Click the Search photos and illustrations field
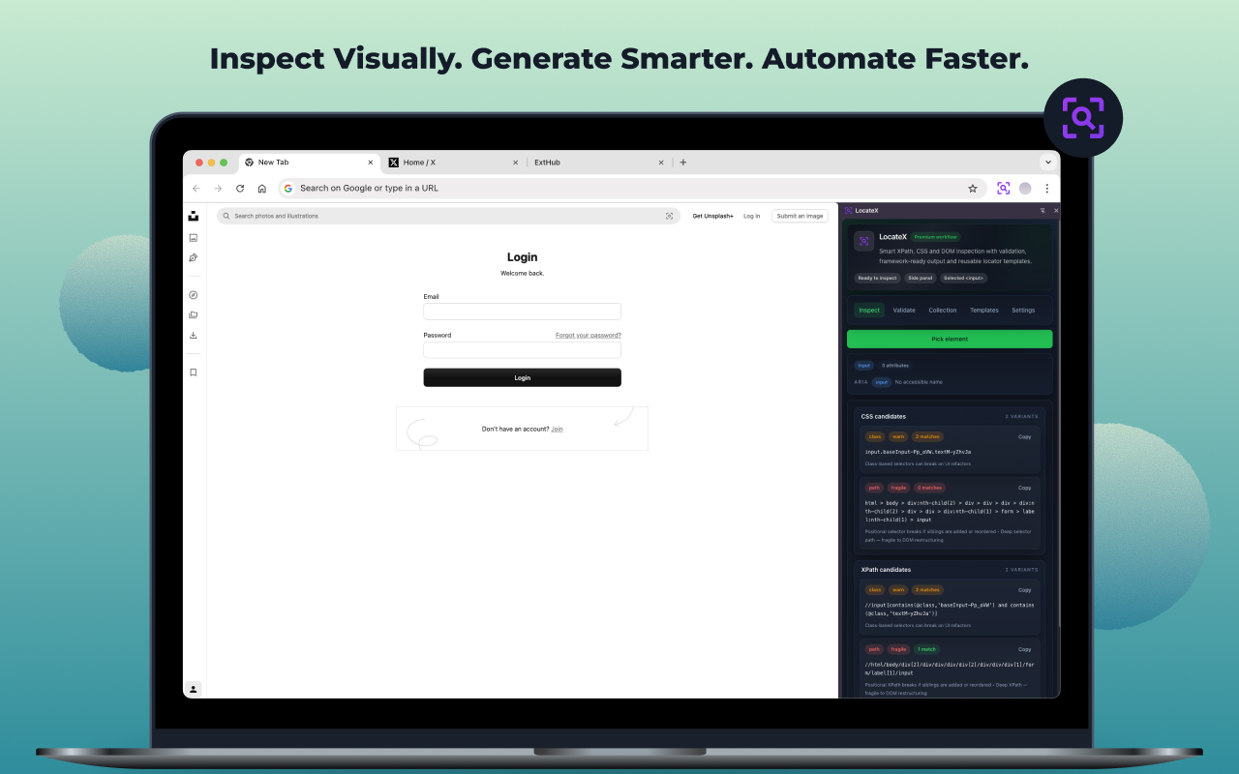This screenshot has width=1239, height=774. pyautogui.click(x=448, y=216)
